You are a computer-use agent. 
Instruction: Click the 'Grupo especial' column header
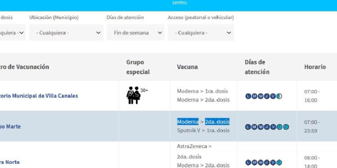pyautogui.click(x=138, y=67)
